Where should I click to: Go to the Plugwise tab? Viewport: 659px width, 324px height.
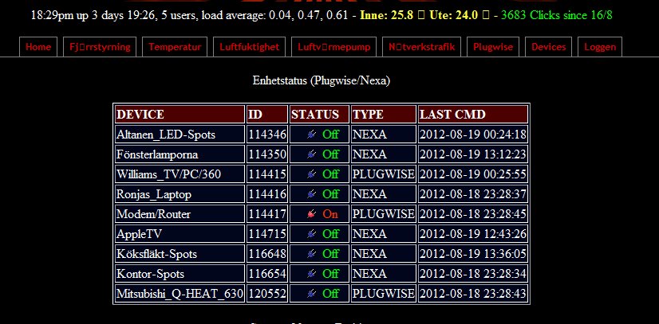492,47
